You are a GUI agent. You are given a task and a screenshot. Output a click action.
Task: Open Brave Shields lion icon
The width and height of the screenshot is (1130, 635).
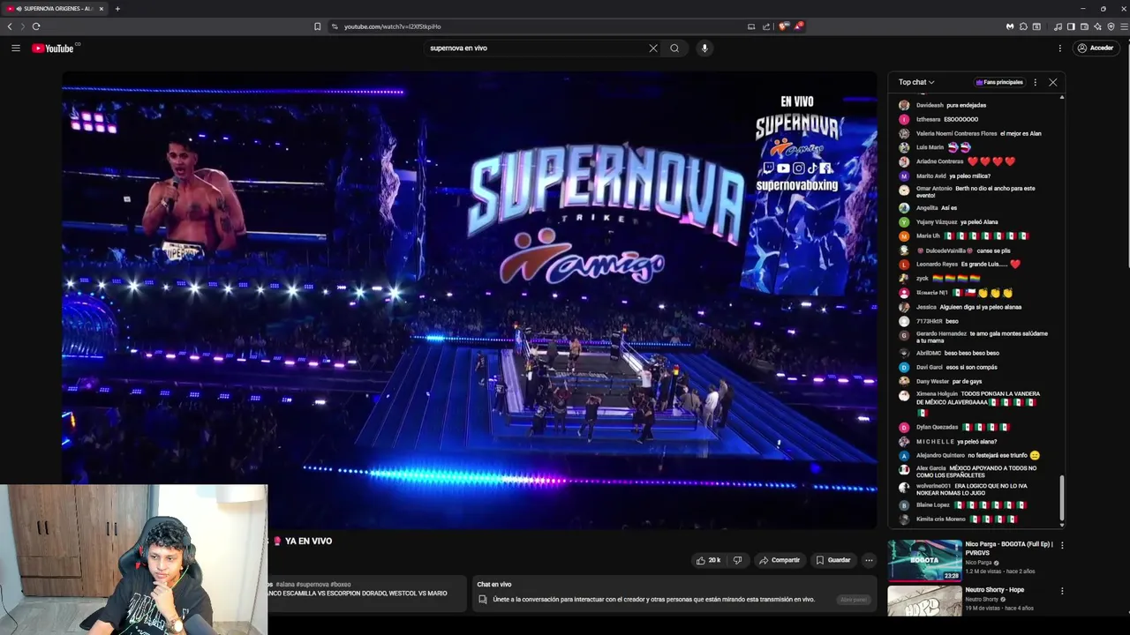coord(783,26)
